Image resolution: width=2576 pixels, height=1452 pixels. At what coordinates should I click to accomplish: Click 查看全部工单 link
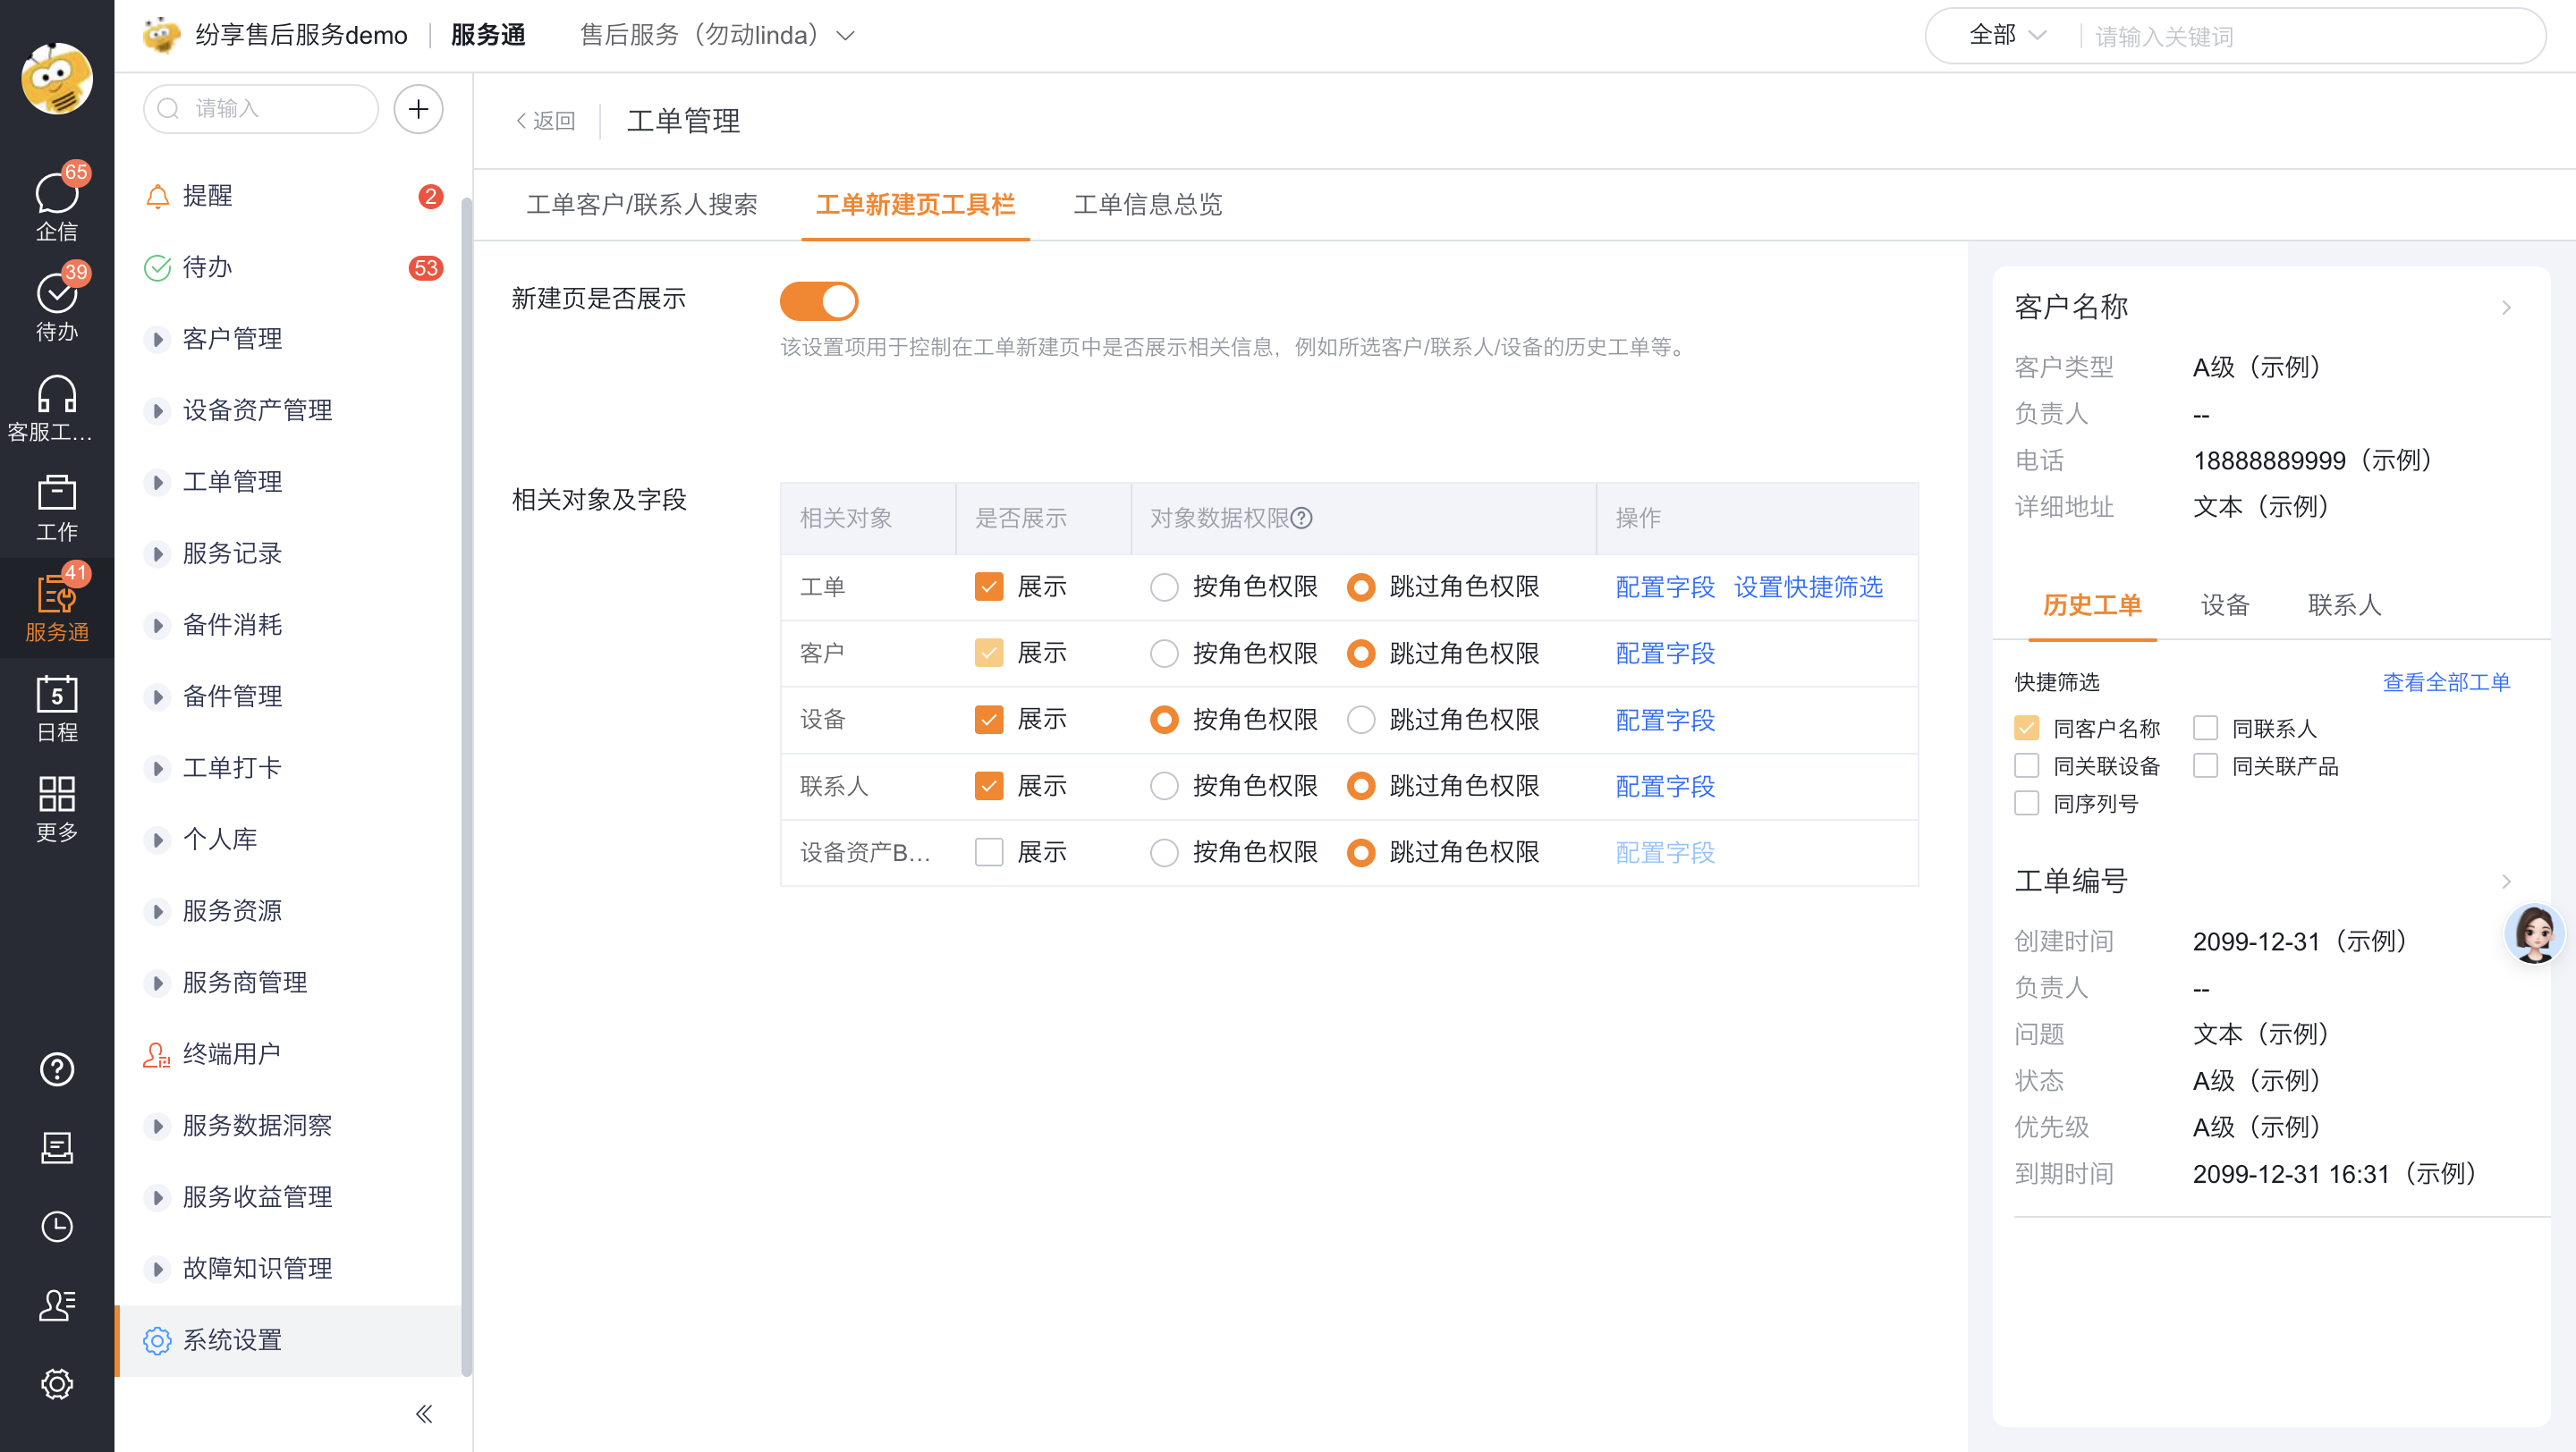(x=2446, y=682)
